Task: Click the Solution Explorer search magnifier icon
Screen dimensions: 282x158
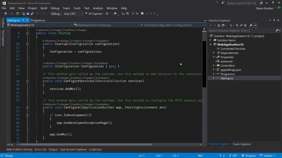Action: (277, 30)
